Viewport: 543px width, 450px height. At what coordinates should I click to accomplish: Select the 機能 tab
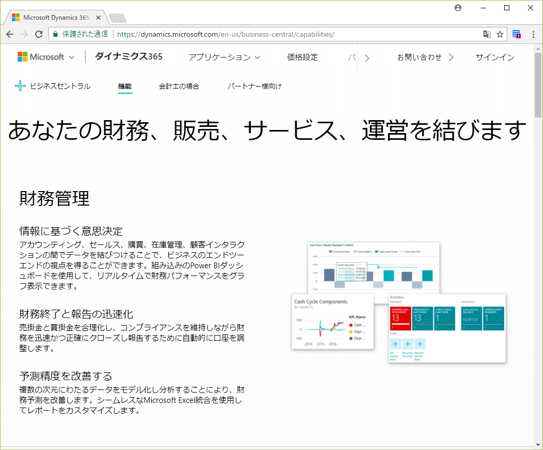[x=125, y=86]
